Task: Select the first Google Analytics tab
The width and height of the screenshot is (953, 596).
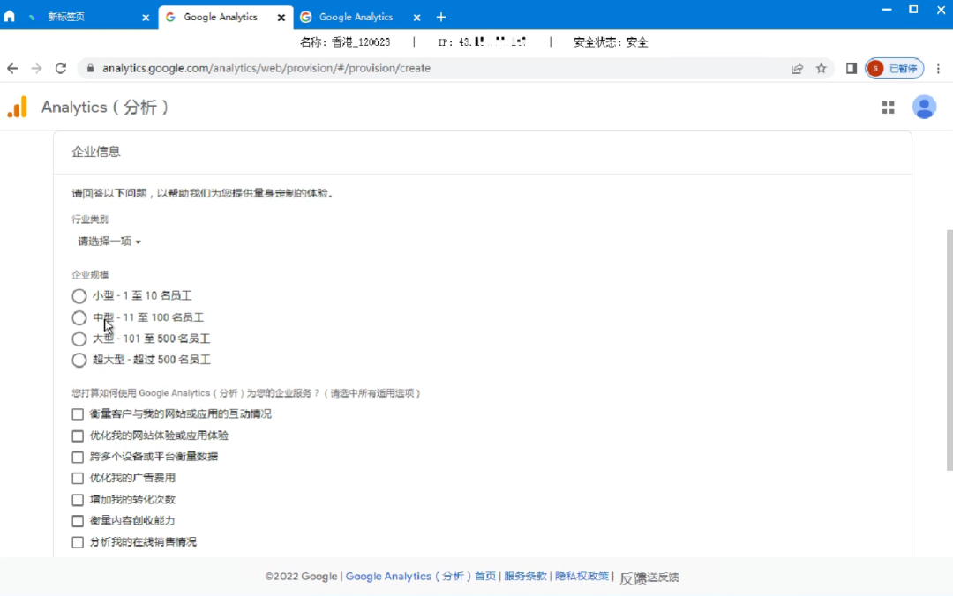Action: click(220, 17)
